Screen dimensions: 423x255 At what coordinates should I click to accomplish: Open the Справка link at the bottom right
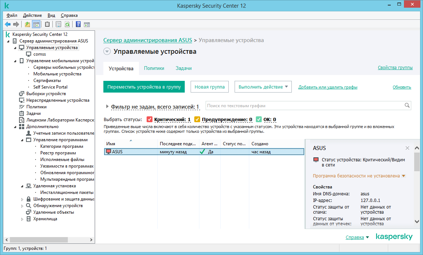coord(355,237)
